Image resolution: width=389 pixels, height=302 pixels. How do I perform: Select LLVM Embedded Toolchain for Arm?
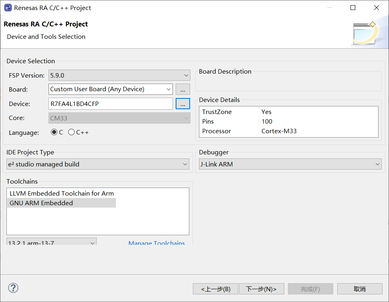point(62,193)
